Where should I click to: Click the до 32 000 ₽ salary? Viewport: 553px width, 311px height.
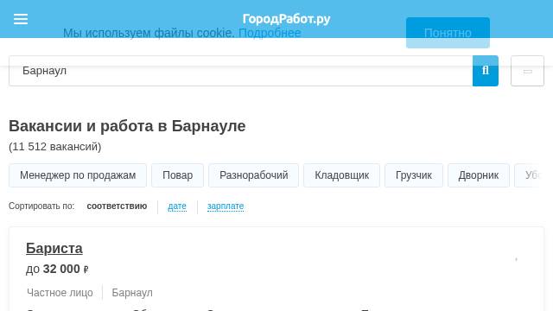point(57,269)
